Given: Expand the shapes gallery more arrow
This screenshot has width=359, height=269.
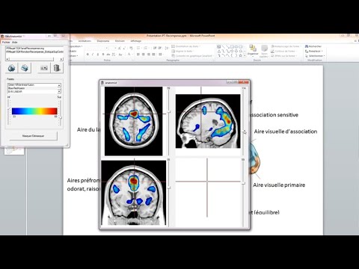Looking at the screenshot, I should click(x=245, y=55).
